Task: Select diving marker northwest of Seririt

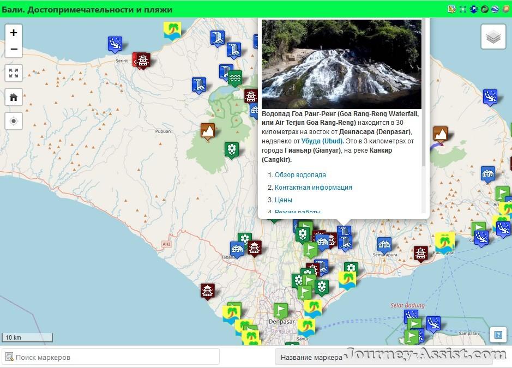Action: 115,44
